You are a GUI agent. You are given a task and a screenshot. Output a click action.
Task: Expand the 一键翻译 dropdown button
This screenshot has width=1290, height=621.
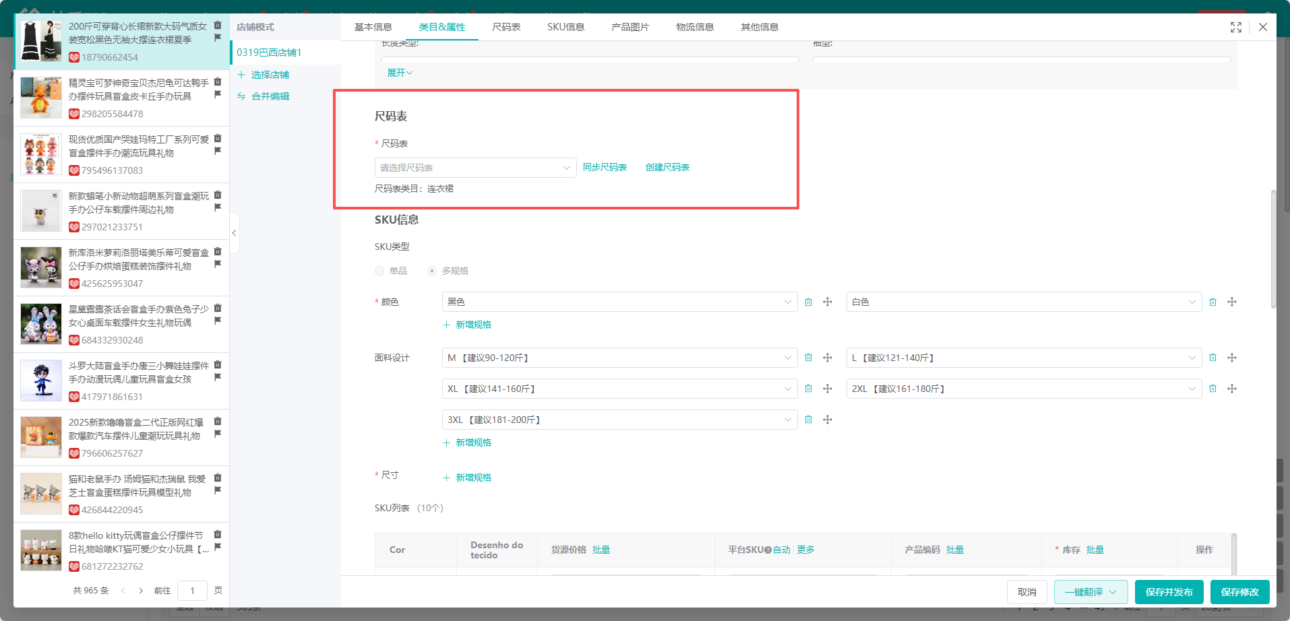point(1113,592)
